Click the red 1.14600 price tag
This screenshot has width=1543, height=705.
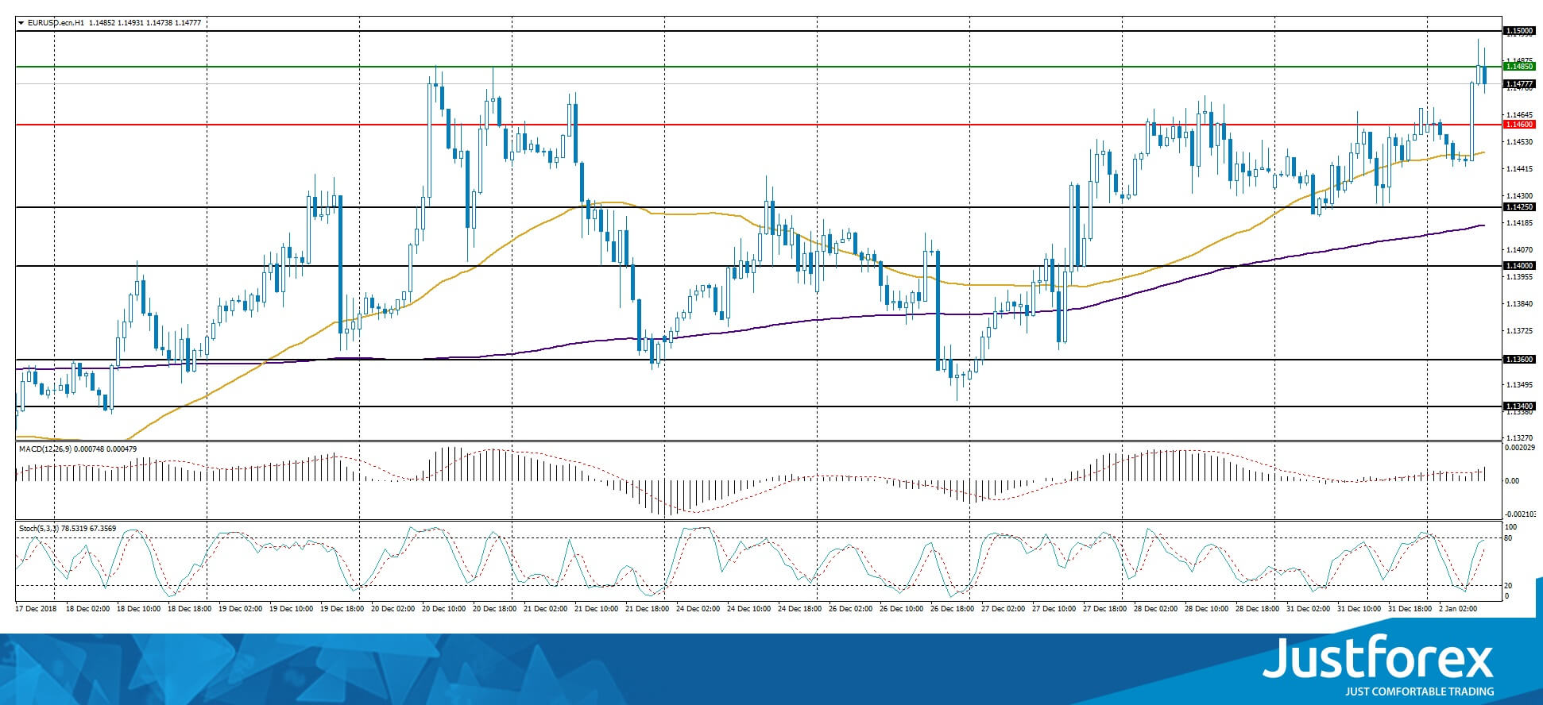tap(1520, 125)
